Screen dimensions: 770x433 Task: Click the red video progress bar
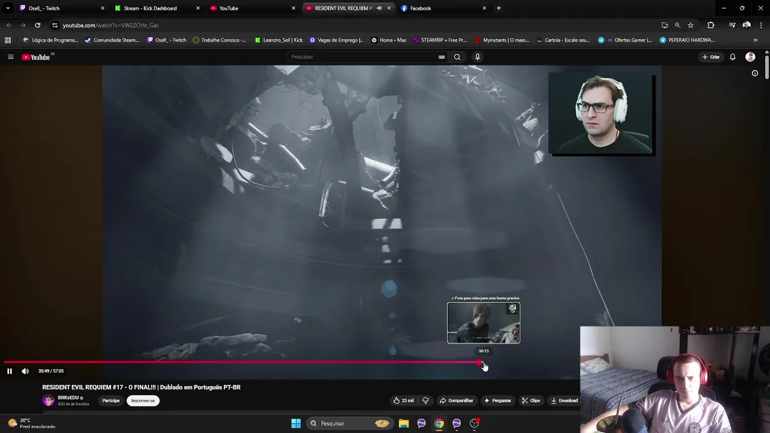(241, 363)
